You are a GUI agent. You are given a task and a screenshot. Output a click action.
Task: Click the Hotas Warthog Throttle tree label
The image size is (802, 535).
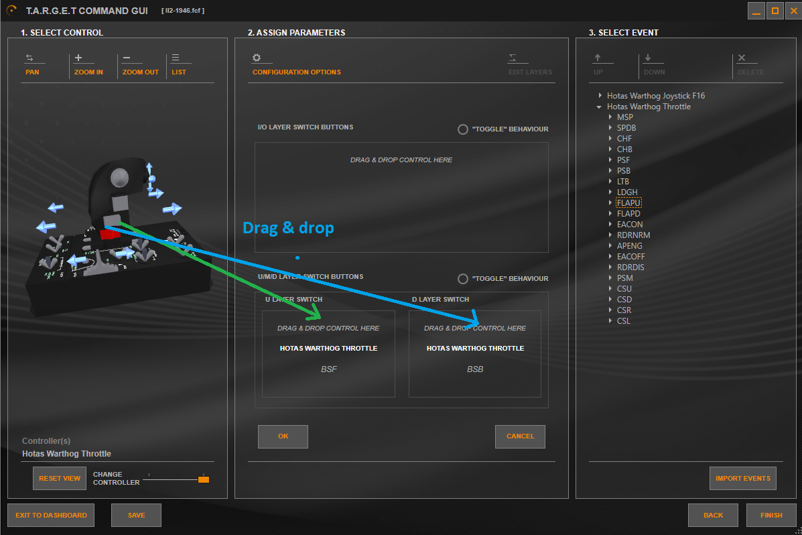pyautogui.click(x=649, y=107)
